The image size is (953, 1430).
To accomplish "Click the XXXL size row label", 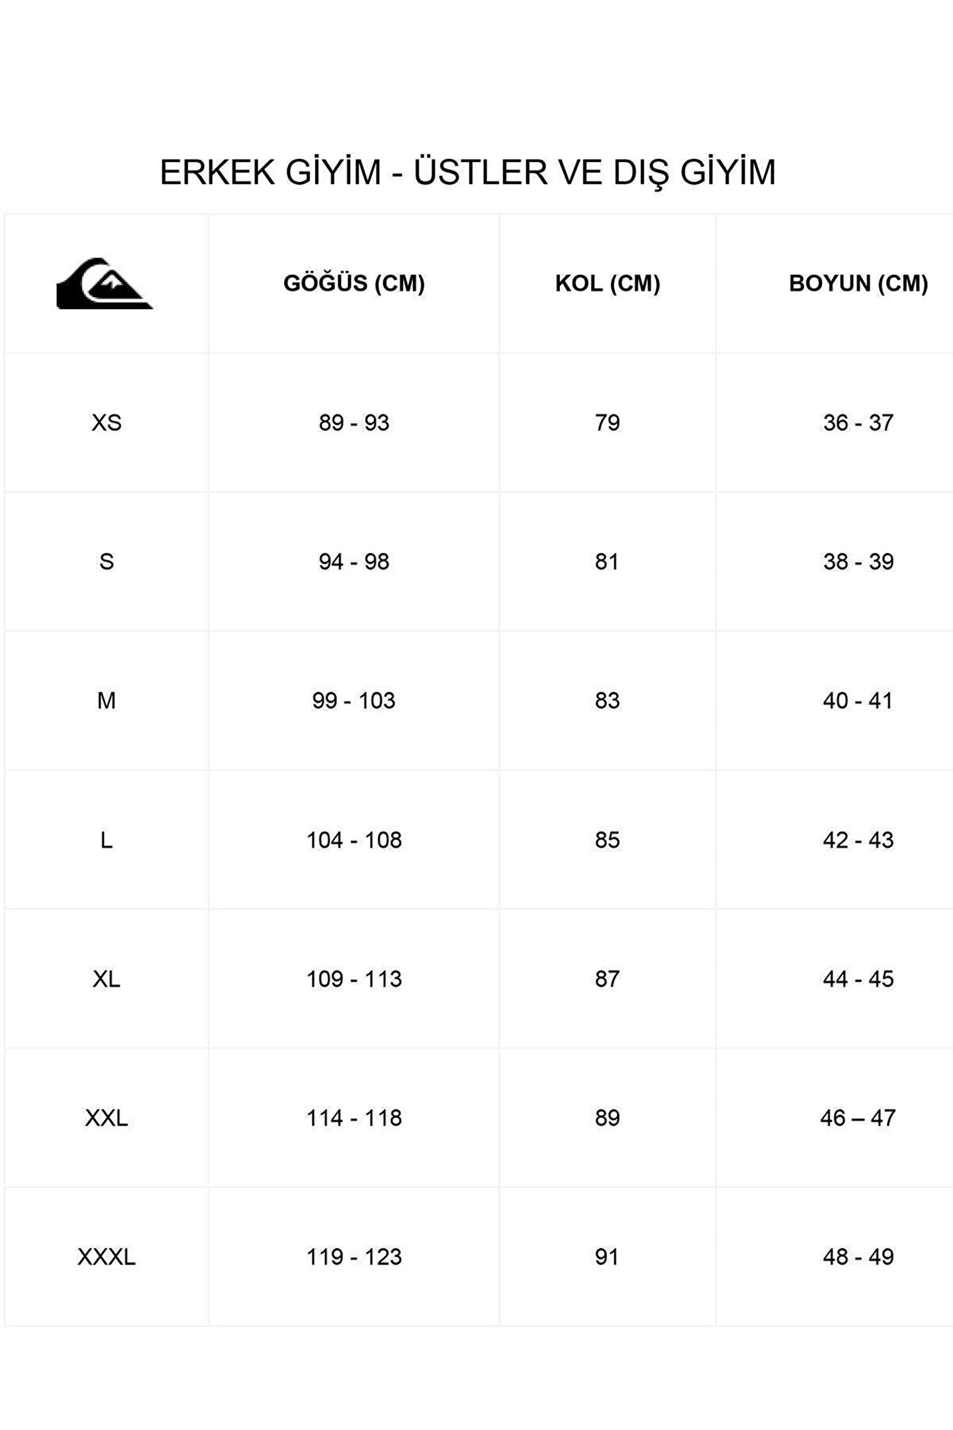I will 107,1257.
